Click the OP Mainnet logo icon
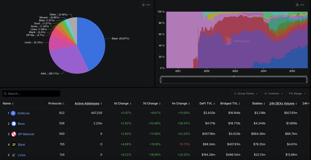The width and height of the screenshot is (311, 160). (14, 134)
